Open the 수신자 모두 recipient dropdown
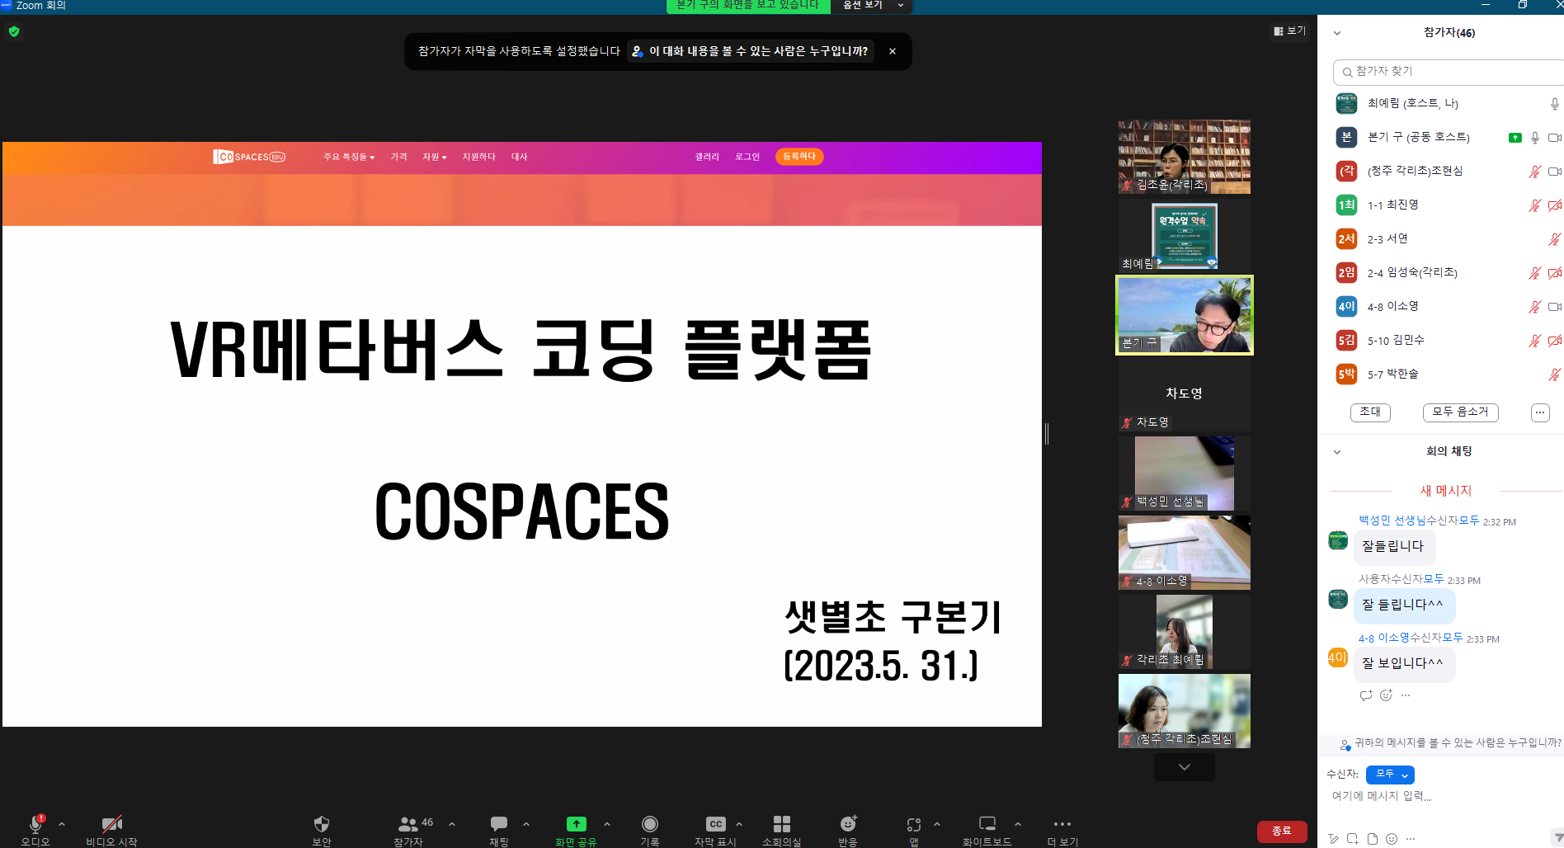 1390,775
